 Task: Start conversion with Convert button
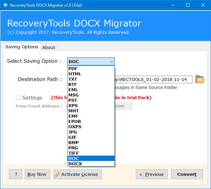tap(187, 174)
